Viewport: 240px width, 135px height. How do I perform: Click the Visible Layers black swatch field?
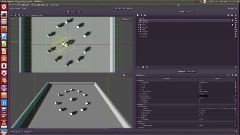click(x=204, y=96)
